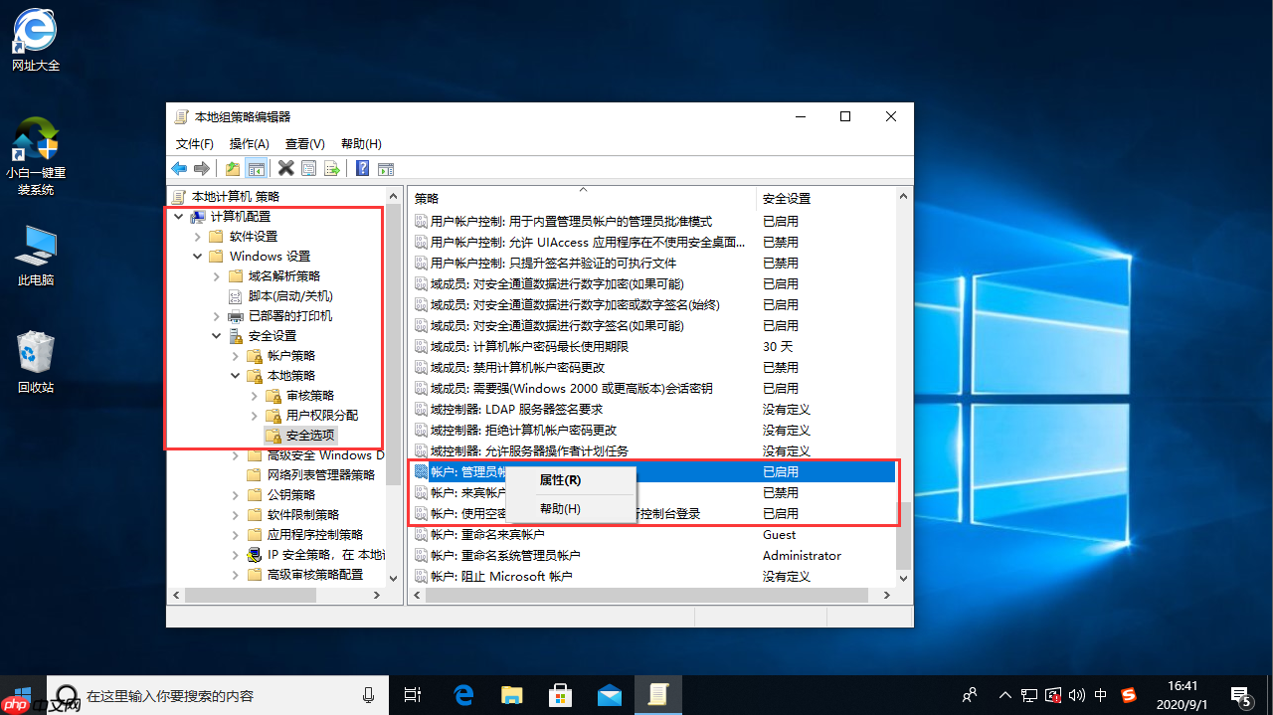Open the 查看(V) menu
Viewport: 1273px width, 715px height.
point(304,144)
